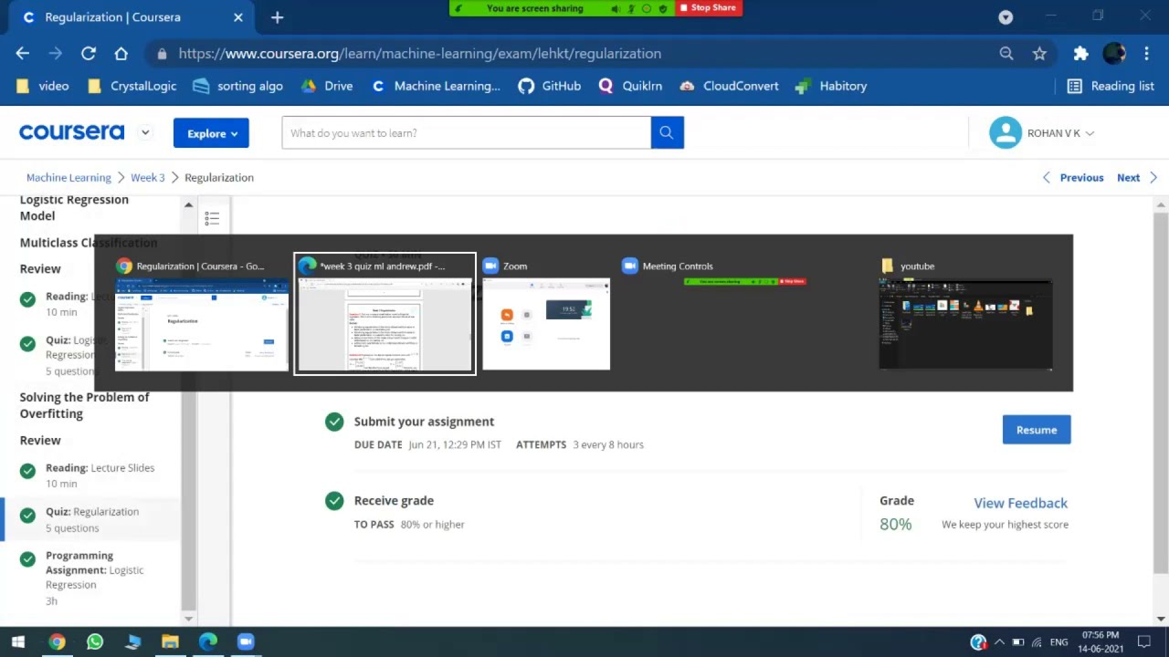Go to the browser home icon
The height and width of the screenshot is (657, 1169).
121,54
